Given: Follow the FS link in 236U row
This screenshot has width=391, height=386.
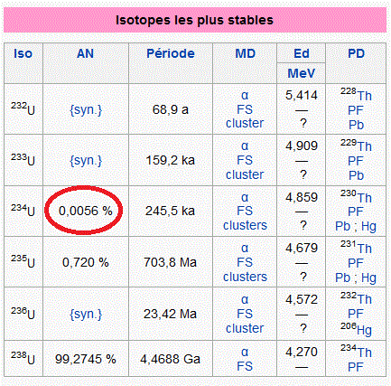Looking at the screenshot, I should pos(245,314).
